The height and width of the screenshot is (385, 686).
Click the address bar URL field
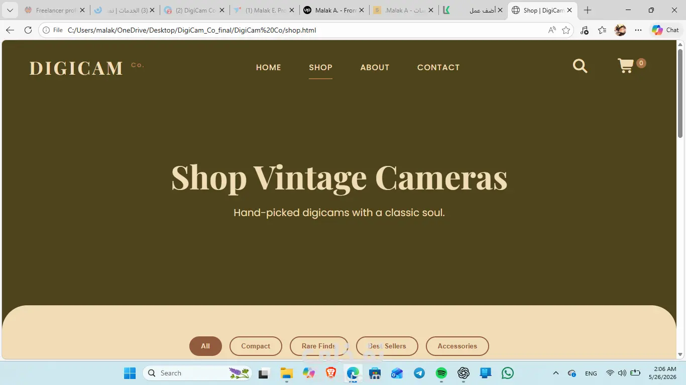coord(306,30)
